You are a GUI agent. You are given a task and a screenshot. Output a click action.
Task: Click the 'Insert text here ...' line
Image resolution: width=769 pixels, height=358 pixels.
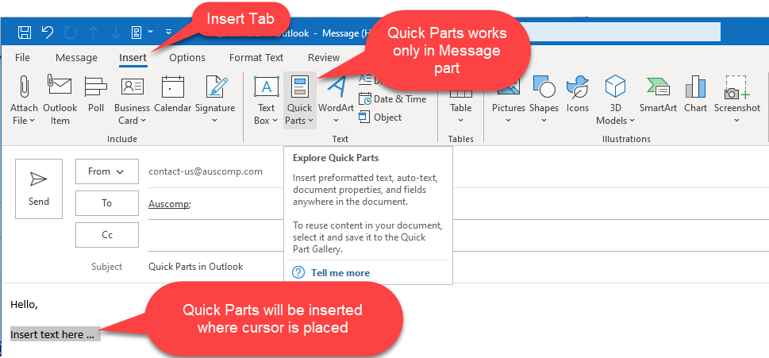click(x=52, y=335)
